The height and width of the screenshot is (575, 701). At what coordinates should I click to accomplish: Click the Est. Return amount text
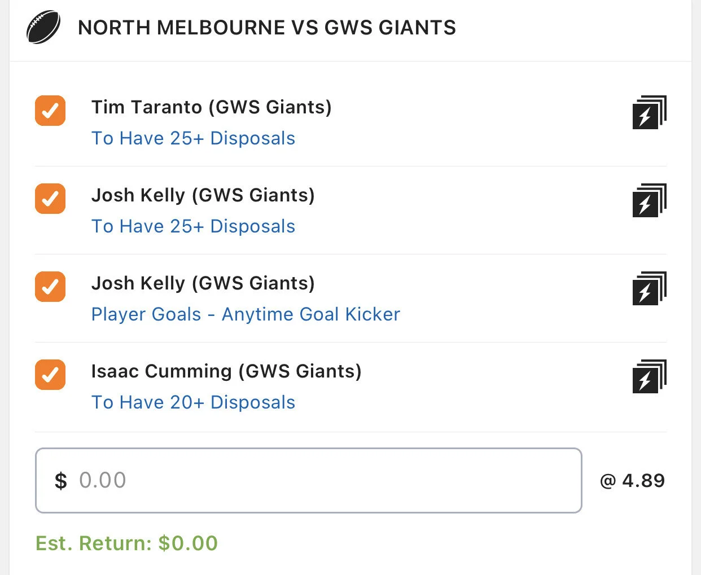[x=126, y=543]
